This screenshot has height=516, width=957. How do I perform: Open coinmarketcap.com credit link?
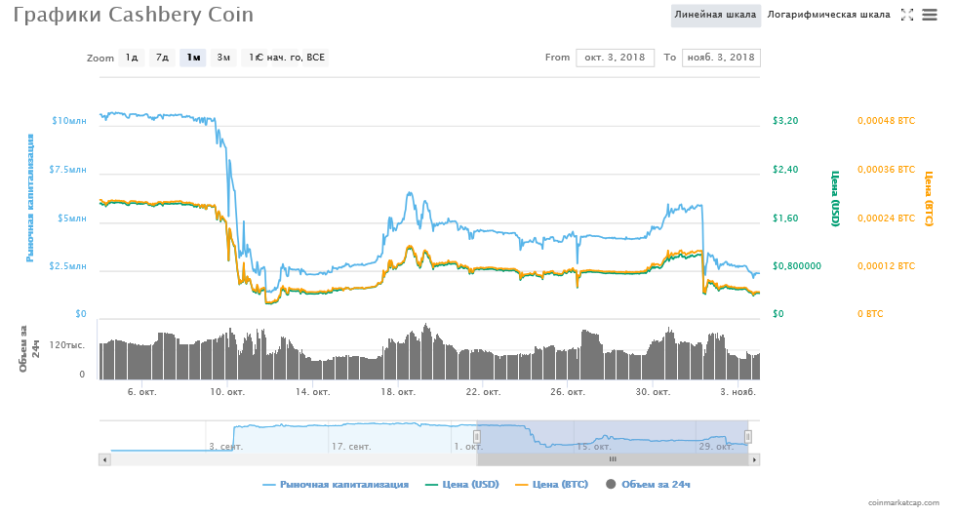point(903,502)
